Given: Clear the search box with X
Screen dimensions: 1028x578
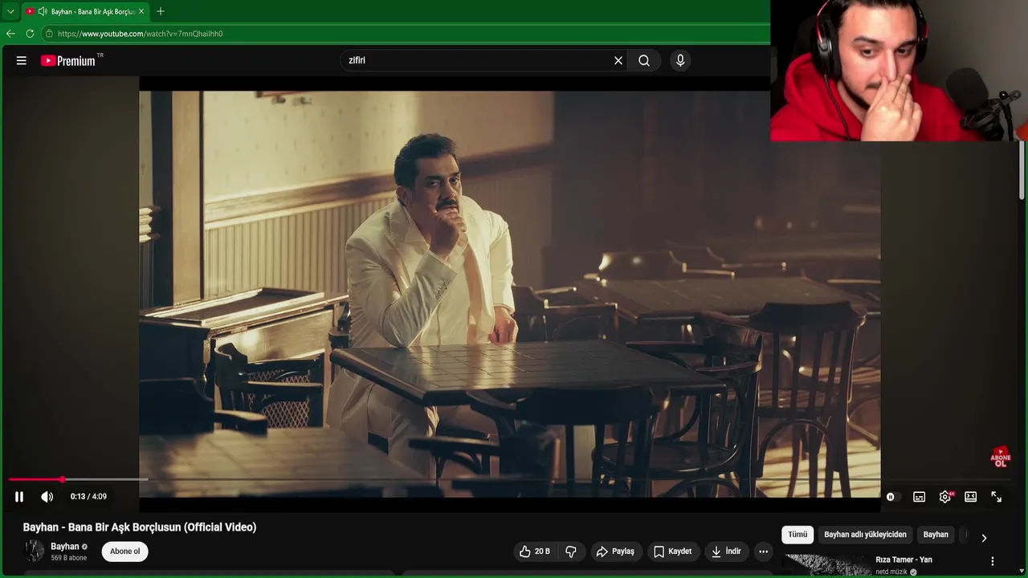Looking at the screenshot, I should [618, 60].
